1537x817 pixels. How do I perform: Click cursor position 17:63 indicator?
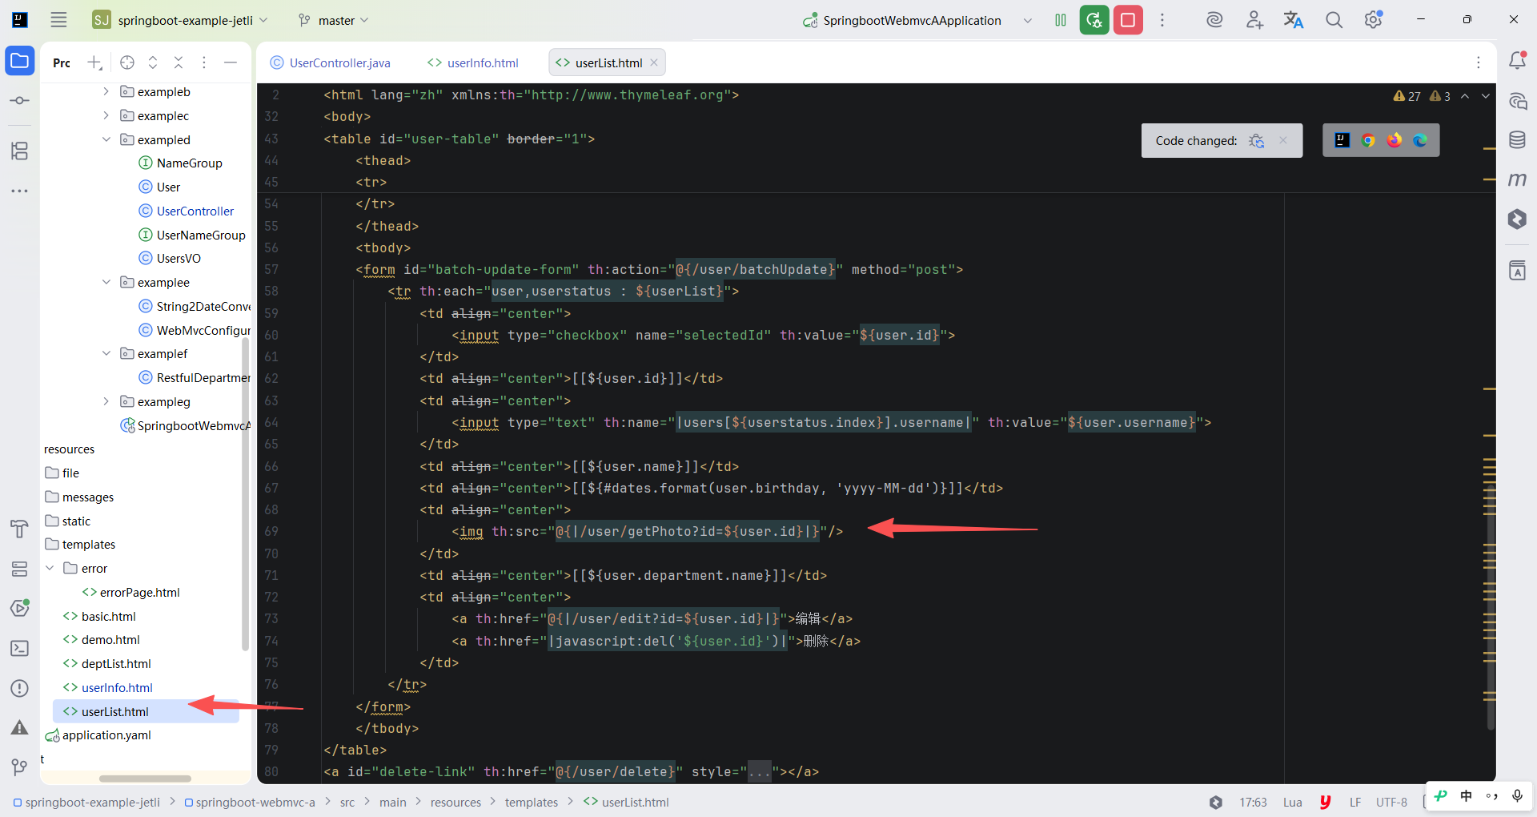pyautogui.click(x=1253, y=802)
